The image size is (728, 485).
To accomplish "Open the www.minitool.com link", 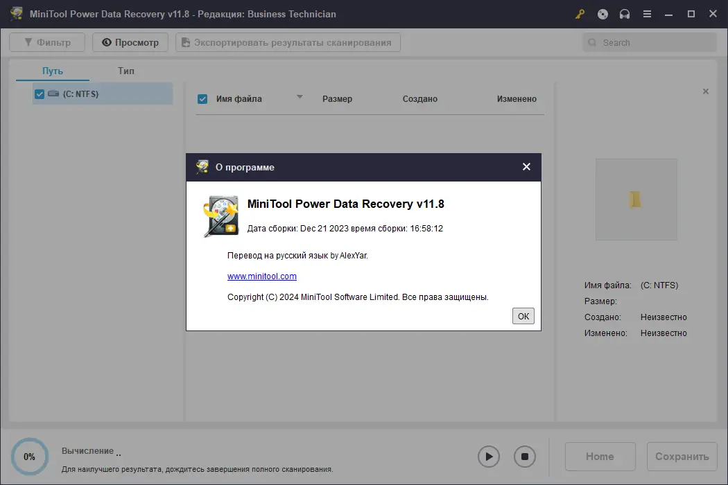I will [262, 276].
